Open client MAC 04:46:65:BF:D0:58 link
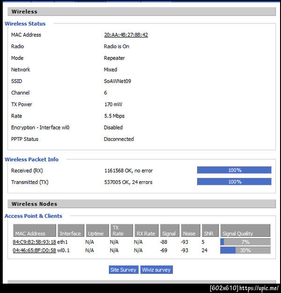This screenshot has height=293, width=281. click(34, 250)
